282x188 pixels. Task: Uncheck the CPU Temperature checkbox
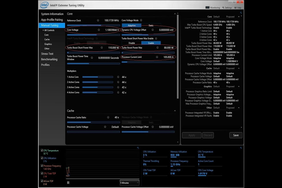click(x=42, y=150)
